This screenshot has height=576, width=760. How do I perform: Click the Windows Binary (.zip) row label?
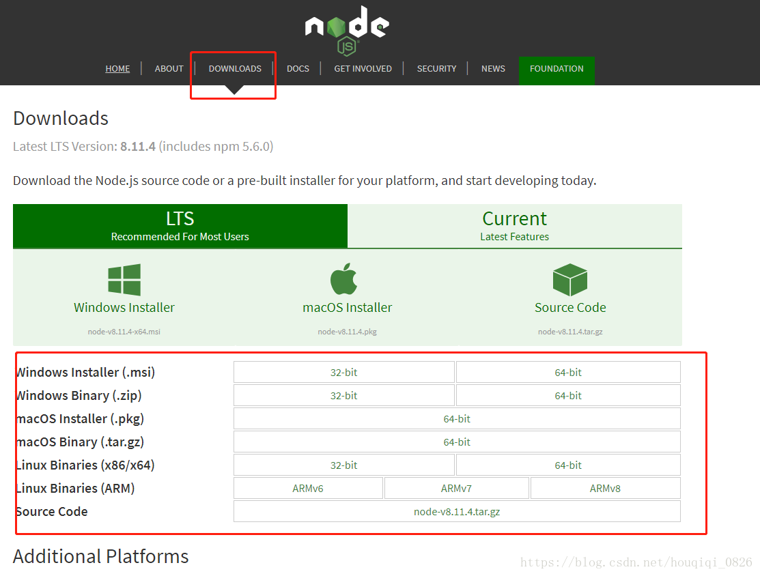point(79,396)
